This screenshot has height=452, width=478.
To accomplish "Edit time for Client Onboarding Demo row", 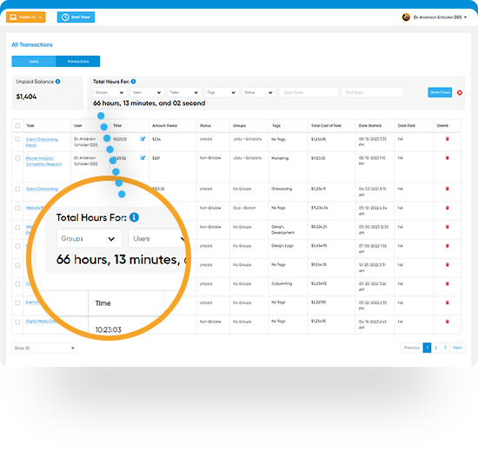I will pyautogui.click(x=143, y=139).
